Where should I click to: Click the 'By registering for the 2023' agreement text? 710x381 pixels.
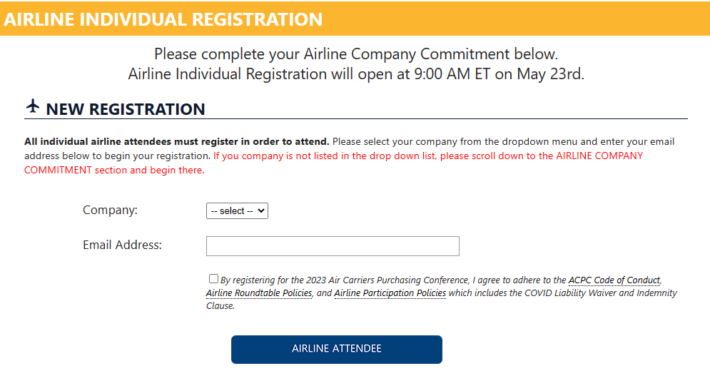click(x=393, y=280)
